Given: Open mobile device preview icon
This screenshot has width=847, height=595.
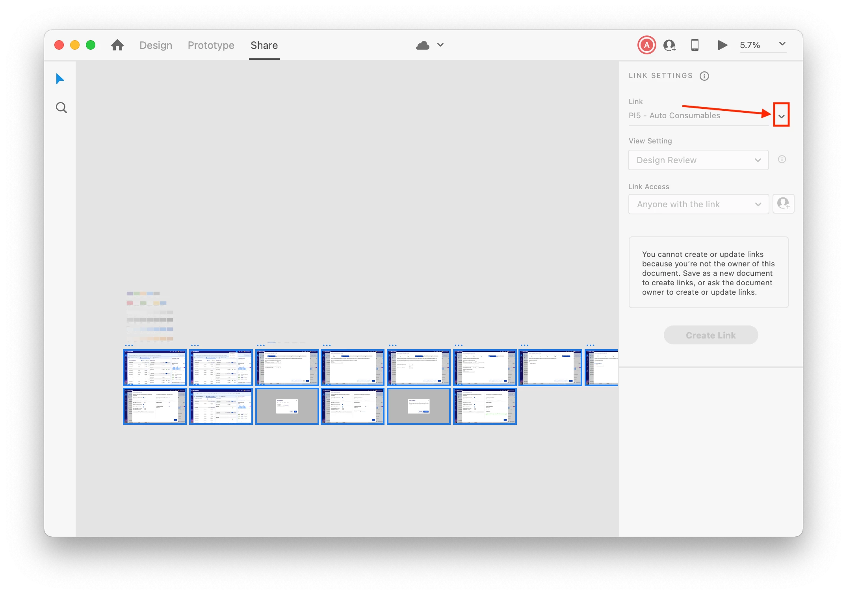Looking at the screenshot, I should point(695,45).
